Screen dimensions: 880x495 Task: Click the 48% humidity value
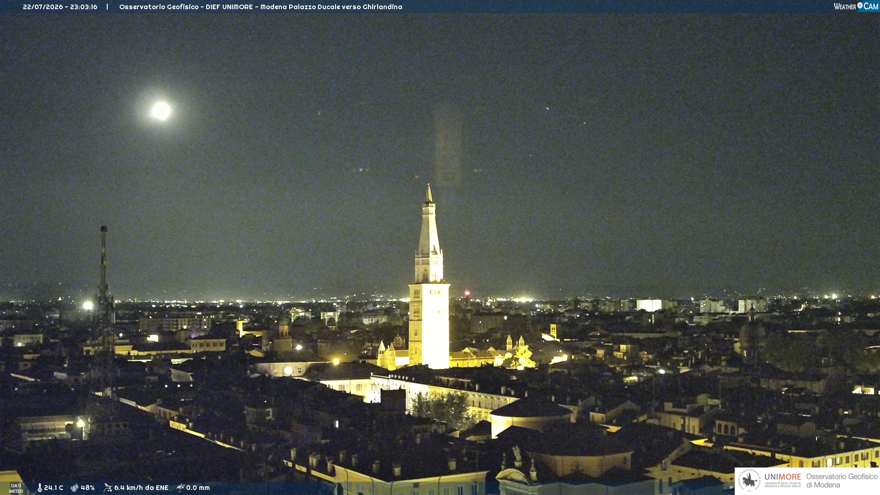coord(88,488)
